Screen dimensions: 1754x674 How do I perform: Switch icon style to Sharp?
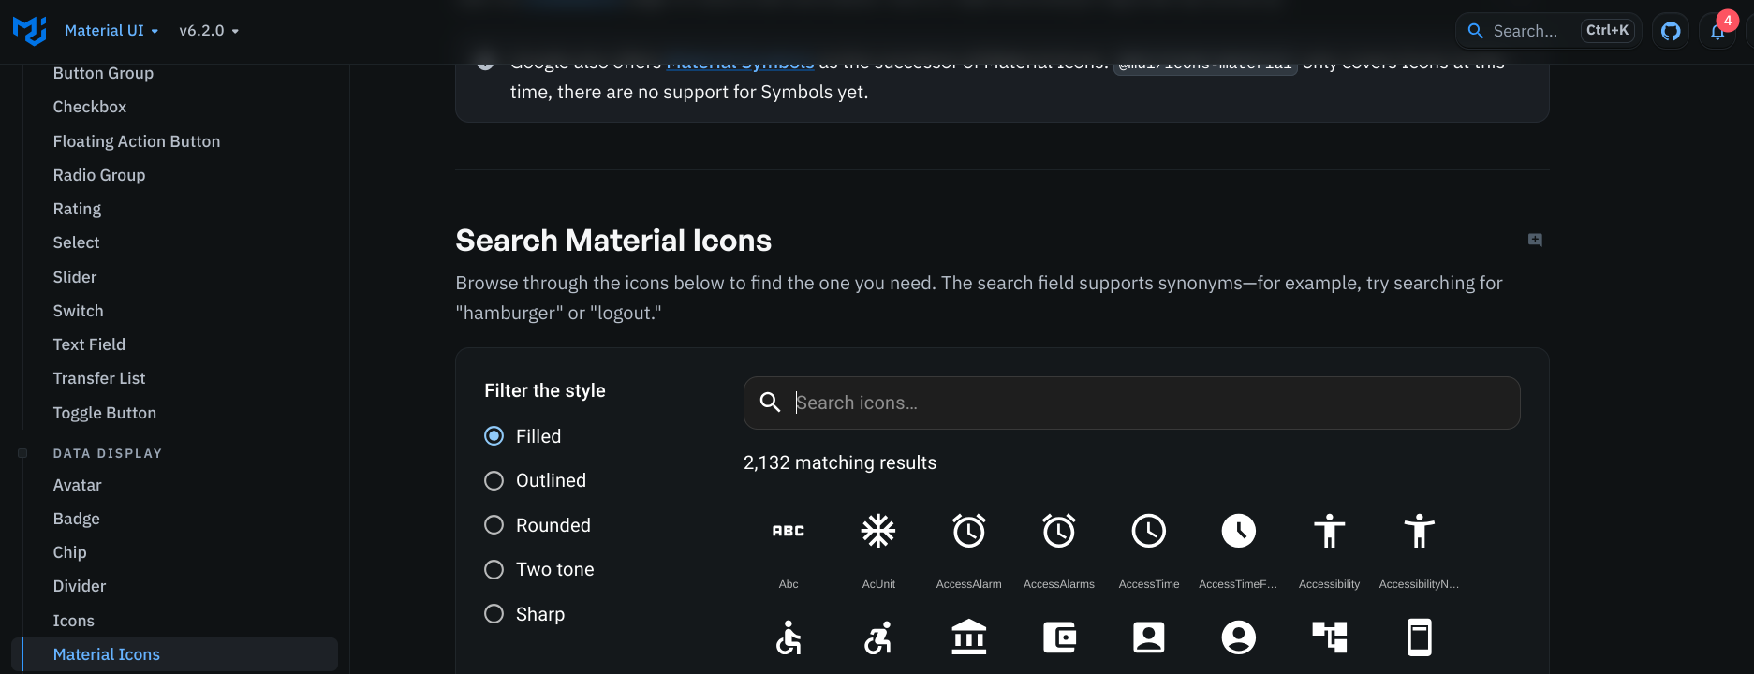point(494,613)
